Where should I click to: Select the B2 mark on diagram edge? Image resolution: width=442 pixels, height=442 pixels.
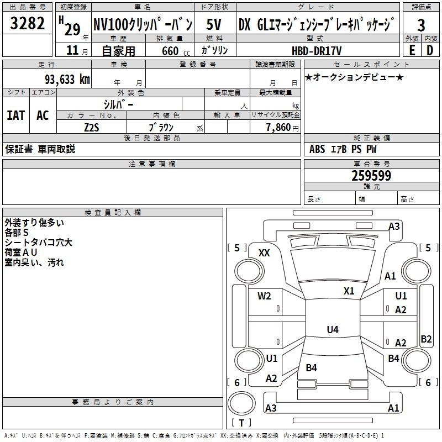(x=426, y=339)
